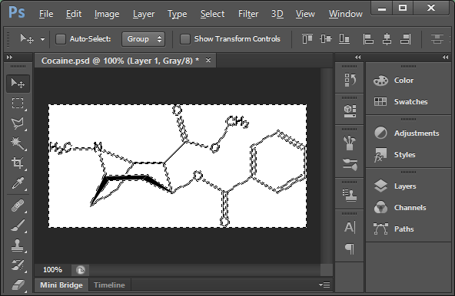This screenshot has height=296, width=455.
Task: Select the Crop tool
Action: click(x=18, y=163)
